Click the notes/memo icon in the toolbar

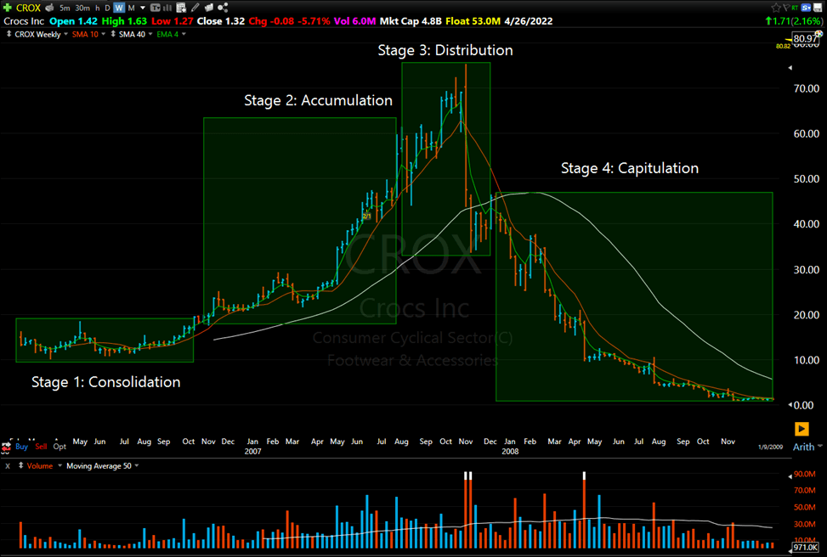point(209,8)
